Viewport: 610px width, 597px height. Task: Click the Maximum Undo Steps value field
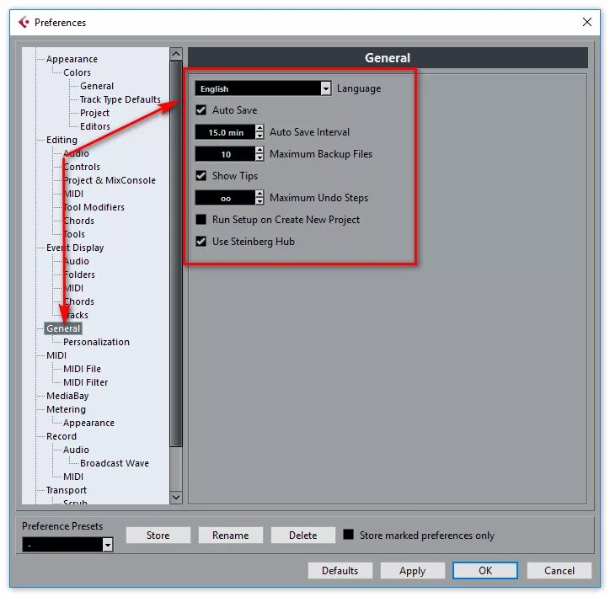click(225, 198)
